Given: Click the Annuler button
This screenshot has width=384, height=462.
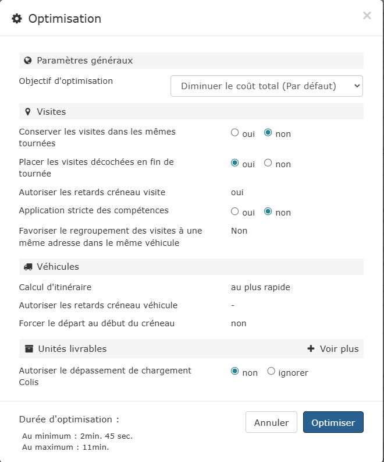Looking at the screenshot, I should [x=271, y=422].
